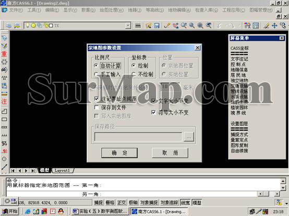This screenshot has width=289, height=216.
Task: Click the pan realtime icon with arrows
Action: coord(175,26)
